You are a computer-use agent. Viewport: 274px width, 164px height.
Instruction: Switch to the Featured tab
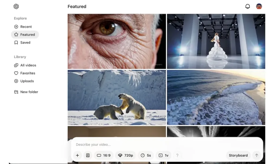pos(27,34)
